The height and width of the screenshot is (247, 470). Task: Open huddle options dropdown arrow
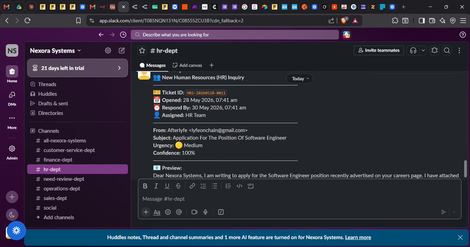pos(423,50)
